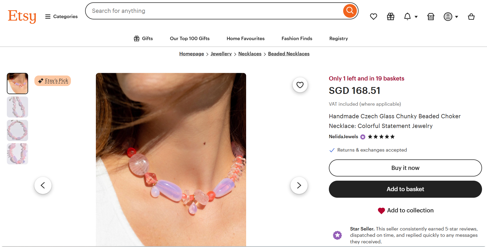The height and width of the screenshot is (247, 487).
Task: Click the Star Seller badge beside NelidaJewels
Action: (x=363, y=137)
